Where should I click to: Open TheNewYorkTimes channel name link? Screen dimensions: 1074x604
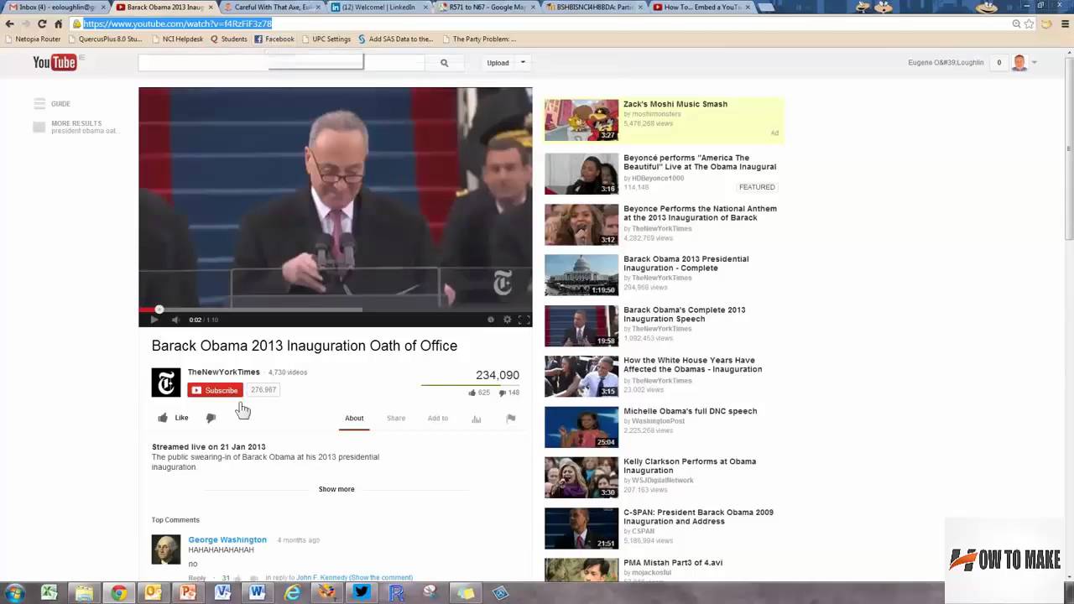(x=223, y=372)
